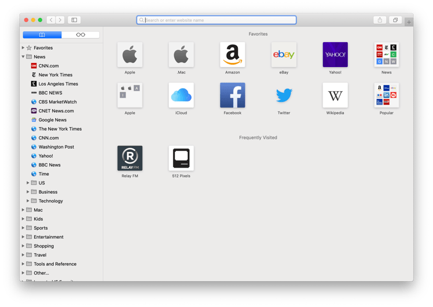Viewport: 433px width, 307px height.
Task: Open the Facebook favorite icon
Action: 233,95
